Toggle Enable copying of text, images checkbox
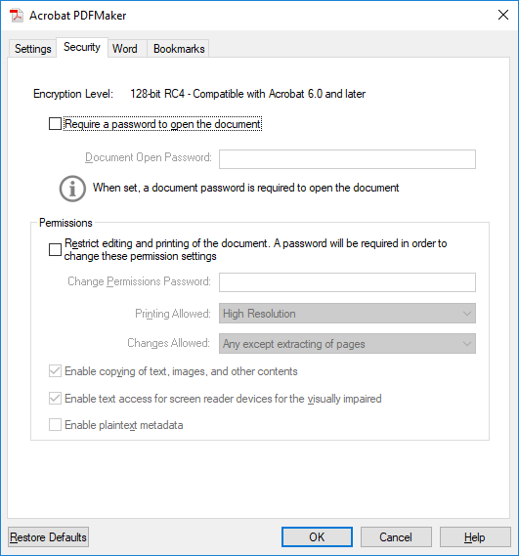The height and width of the screenshot is (556, 519). [55, 371]
